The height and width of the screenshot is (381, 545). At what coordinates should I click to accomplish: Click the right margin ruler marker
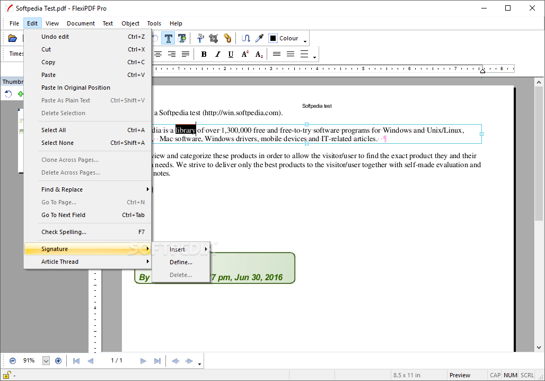coord(482,71)
